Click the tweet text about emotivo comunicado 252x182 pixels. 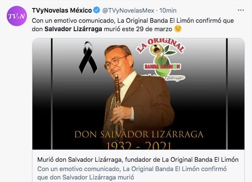click(133, 25)
